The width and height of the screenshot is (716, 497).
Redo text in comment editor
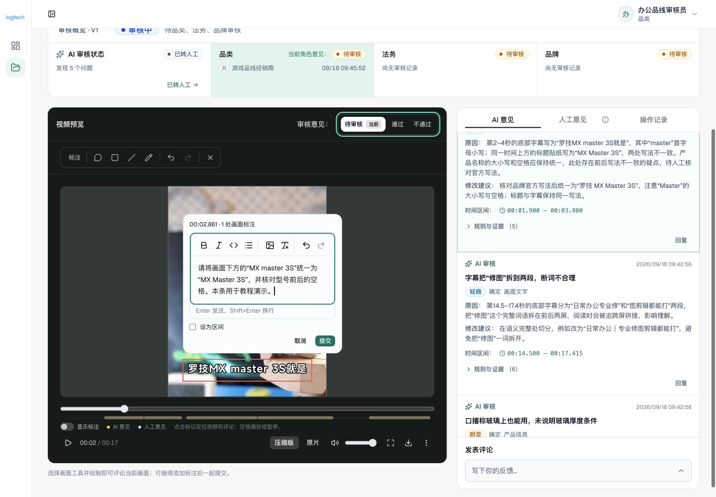click(321, 245)
